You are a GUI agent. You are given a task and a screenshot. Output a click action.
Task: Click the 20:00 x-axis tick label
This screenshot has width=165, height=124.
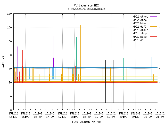pyautogui.click(x=123, y=117)
